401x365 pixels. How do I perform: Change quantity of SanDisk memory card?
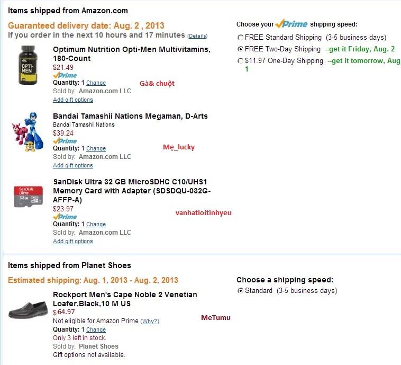click(96, 225)
